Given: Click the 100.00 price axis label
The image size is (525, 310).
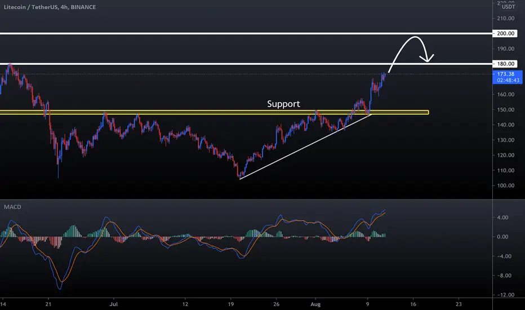Looking at the screenshot, I should click(x=506, y=185).
